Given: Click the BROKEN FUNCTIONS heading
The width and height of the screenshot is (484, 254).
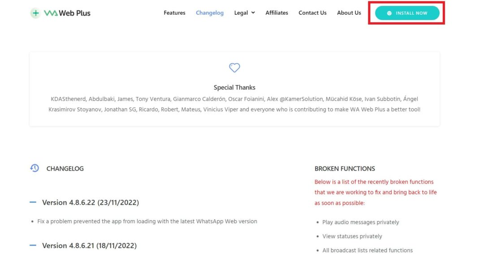Looking at the screenshot, I should 345,169.
